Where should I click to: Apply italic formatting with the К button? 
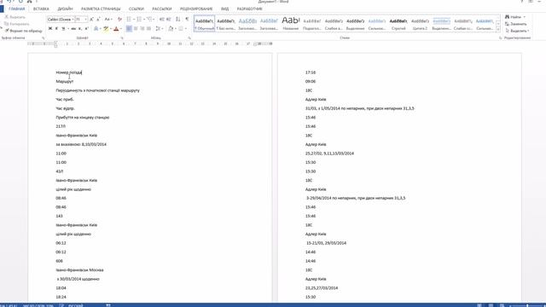tap(56, 28)
